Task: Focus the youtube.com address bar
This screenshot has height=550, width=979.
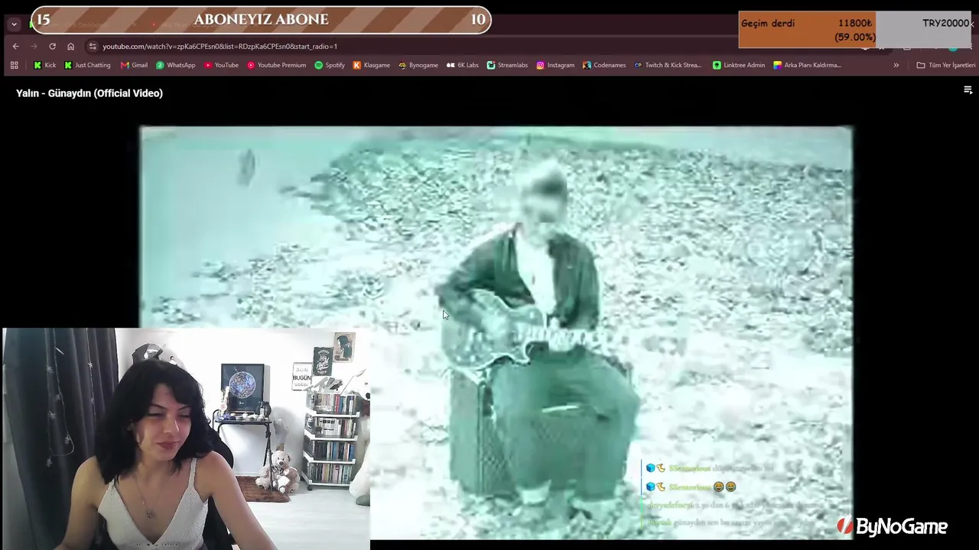Action: click(220, 47)
